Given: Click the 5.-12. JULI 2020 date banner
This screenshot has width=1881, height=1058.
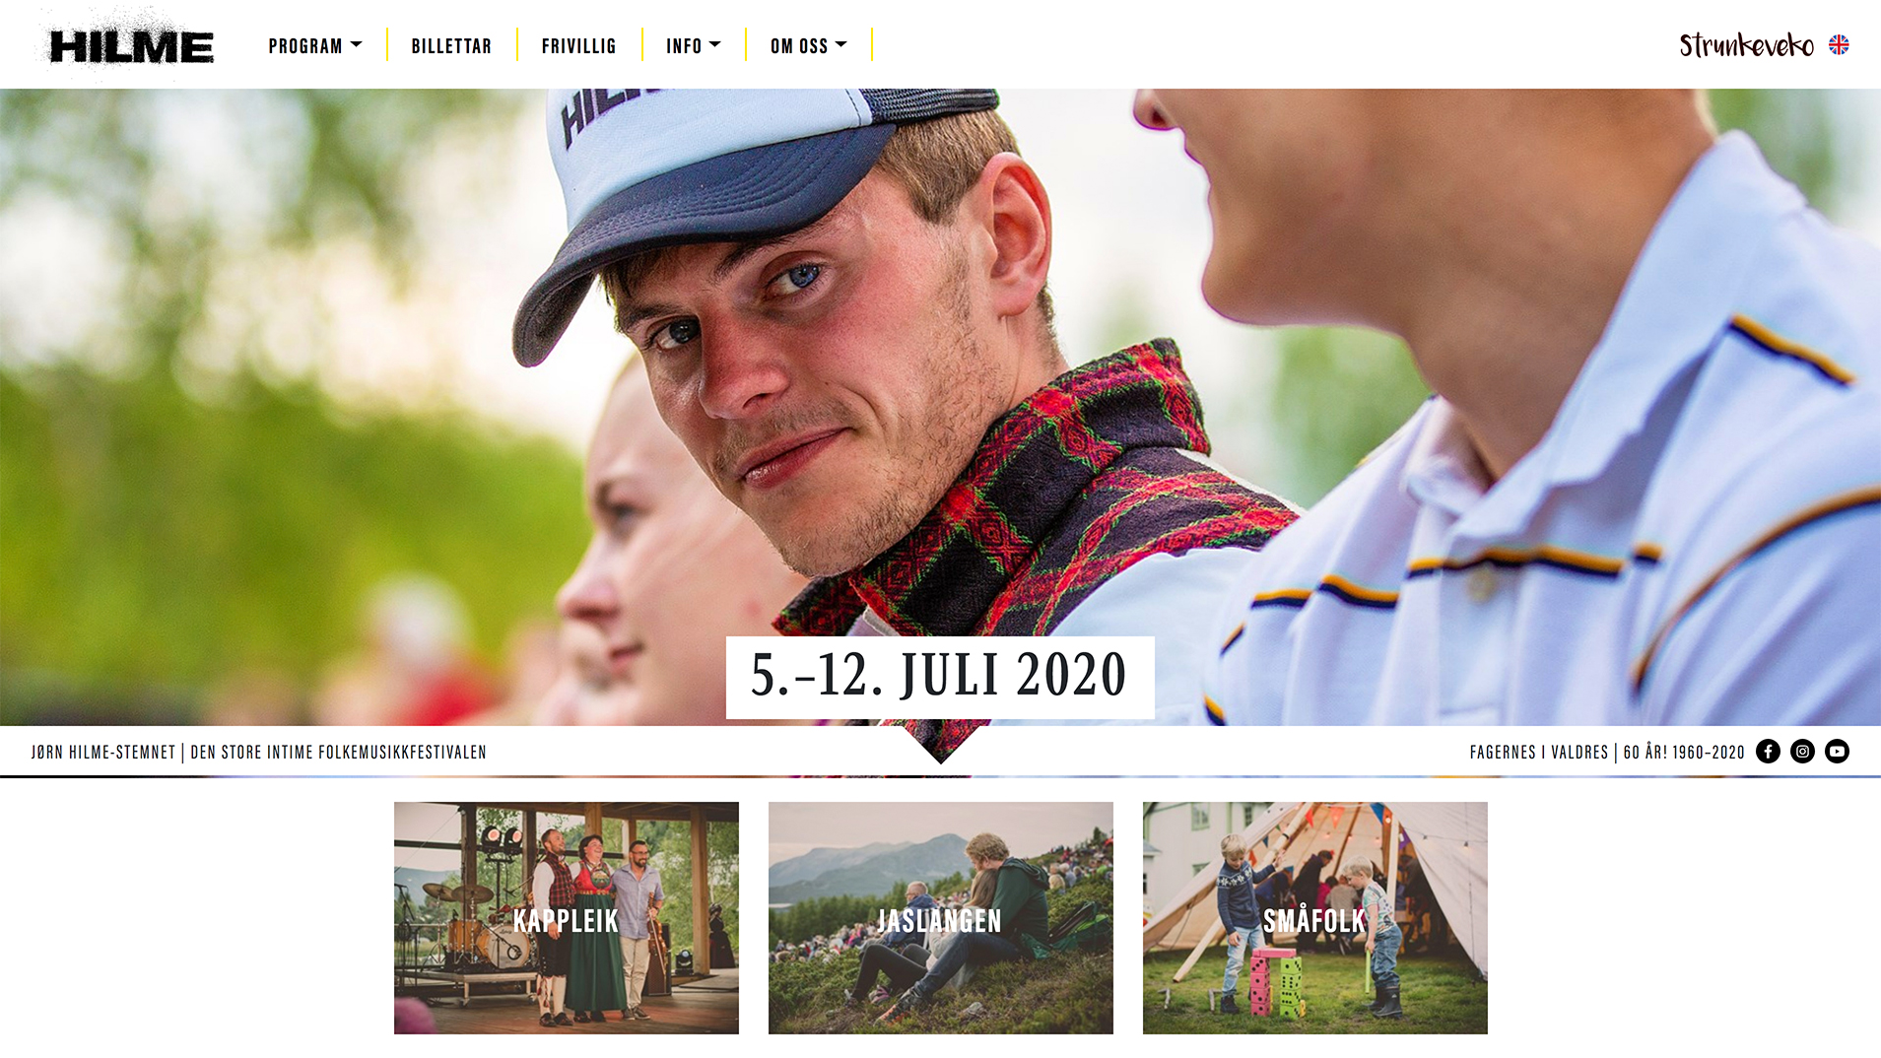Looking at the screenshot, I should click(940, 677).
